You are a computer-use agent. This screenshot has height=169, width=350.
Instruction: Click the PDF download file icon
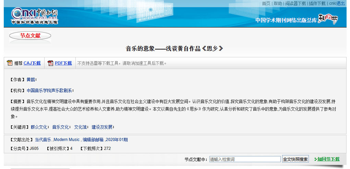pyautogui.click(x=50, y=63)
